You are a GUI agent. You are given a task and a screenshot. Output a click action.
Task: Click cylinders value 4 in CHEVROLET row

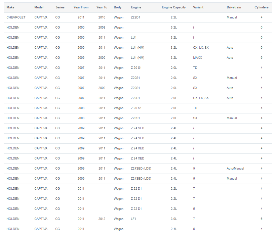click(x=262, y=17)
